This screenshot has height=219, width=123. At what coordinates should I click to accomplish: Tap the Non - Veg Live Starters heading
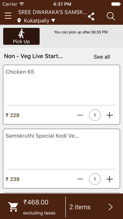(33, 56)
